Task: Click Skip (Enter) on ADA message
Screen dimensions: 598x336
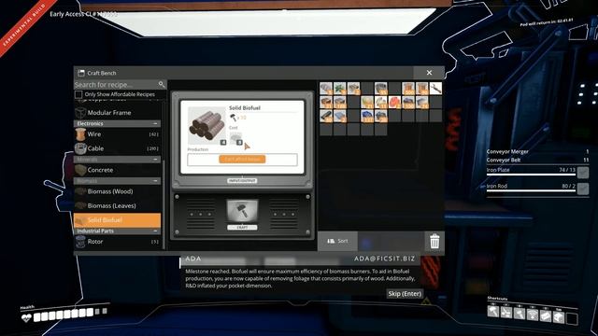Action: click(x=405, y=294)
